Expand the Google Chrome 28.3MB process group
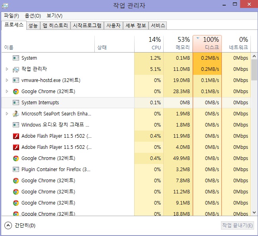 point(7,92)
